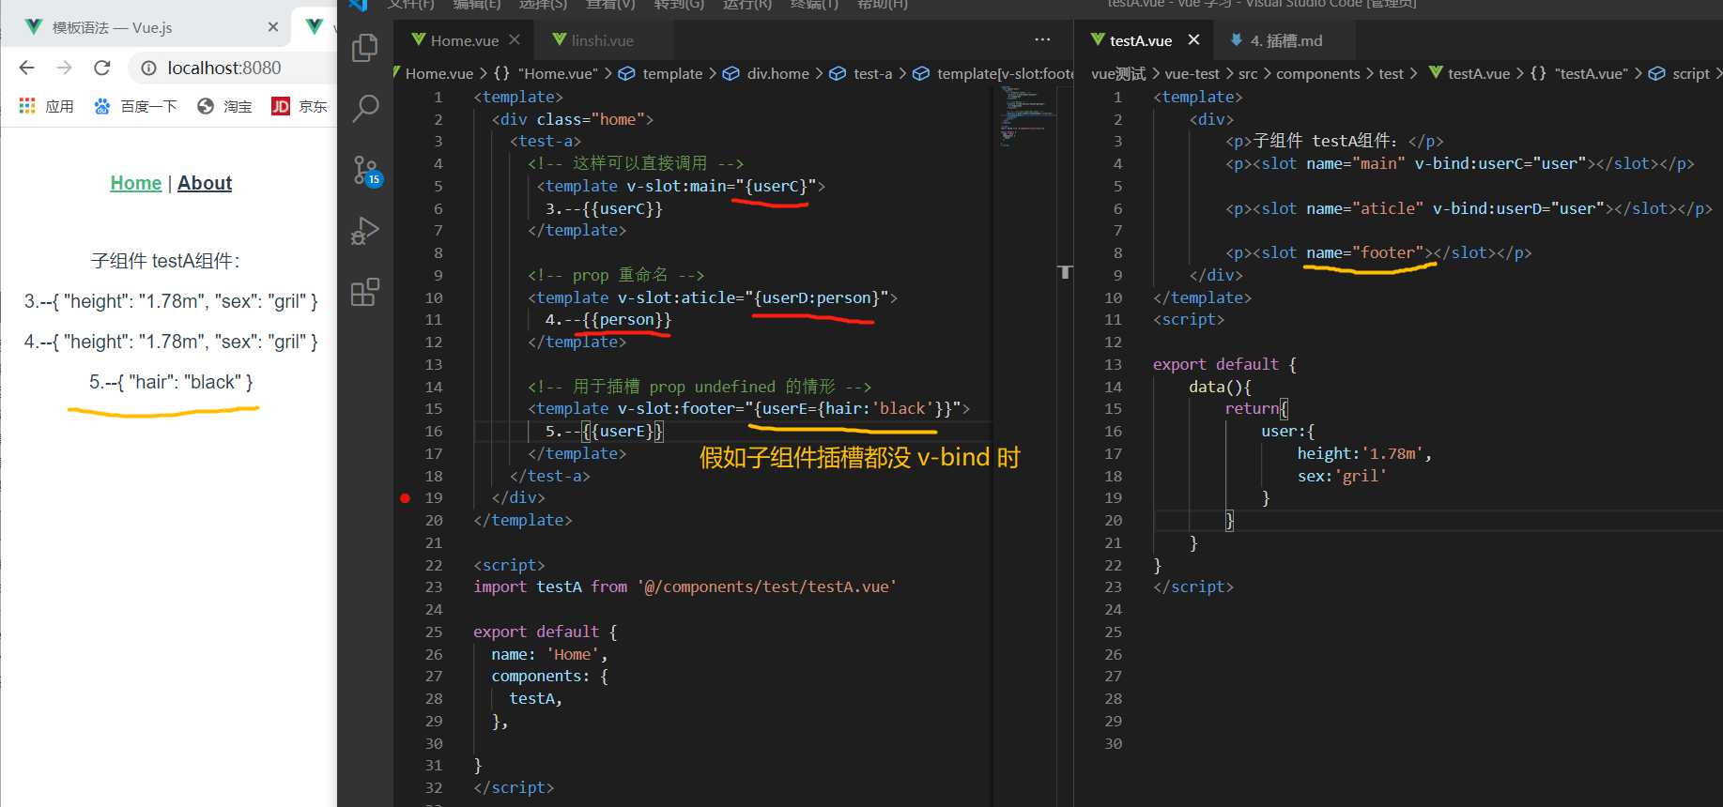Open the Run and Debug panel
The height and width of the screenshot is (807, 1723).
coord(364,231)
